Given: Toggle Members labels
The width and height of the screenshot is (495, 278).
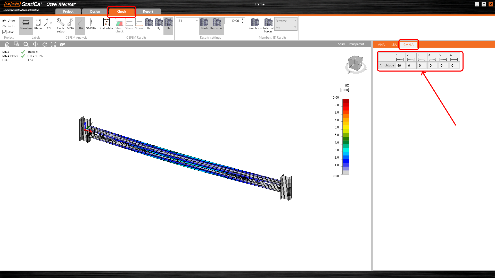Looking at the screenshot, I should pos(26,24).
